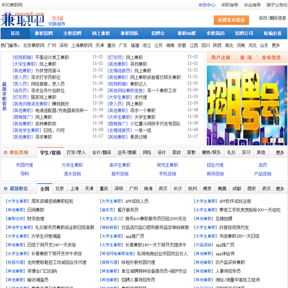
Task: Show banner slide 1 via carousel indicator
Action: click(264, 141)
